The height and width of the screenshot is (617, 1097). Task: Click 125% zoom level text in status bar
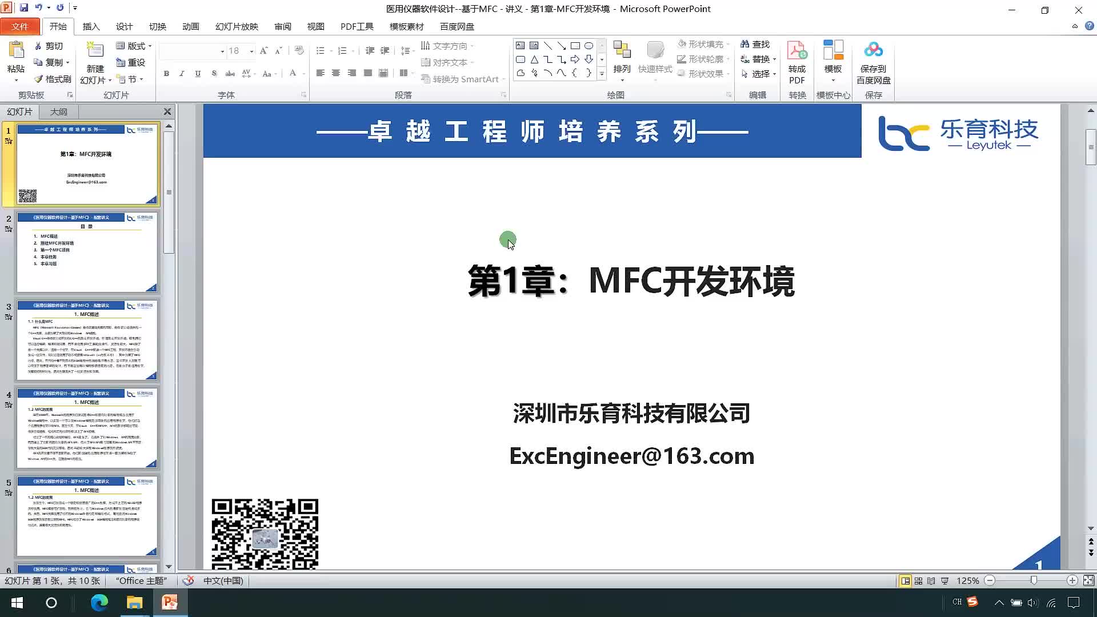click(x=967, y=580)
